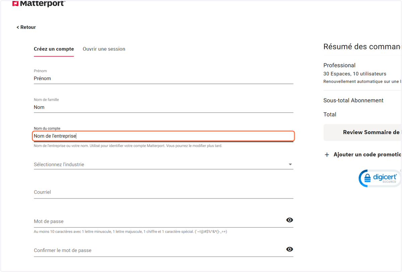402x272 pixels.
Task: Click the account name helper text
Action: click(x=128, y=146)
